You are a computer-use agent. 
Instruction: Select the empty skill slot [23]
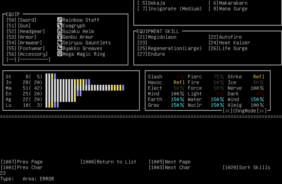tap(142, 43)
